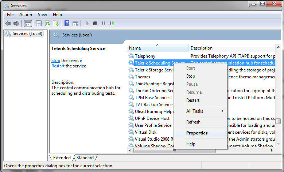Viewport: 284px width, 172px height.
Task: Select the Themes service row
Action: 201,77
